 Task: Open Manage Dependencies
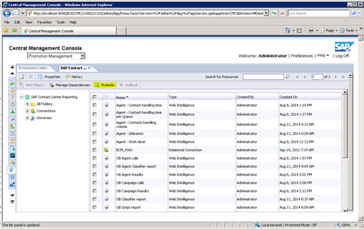(69, 85)
